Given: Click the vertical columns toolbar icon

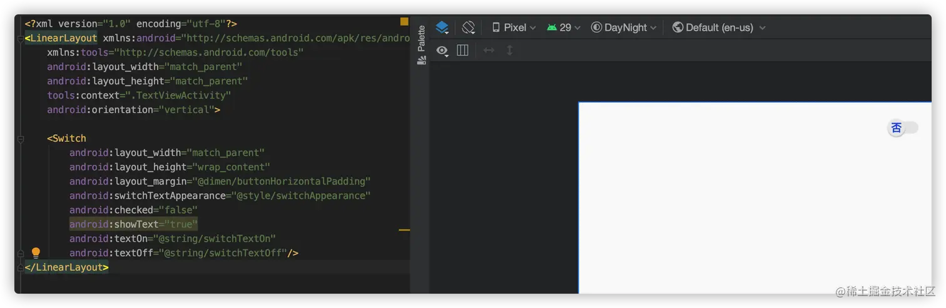Looking at the screenshot, I should coord(463,50).
